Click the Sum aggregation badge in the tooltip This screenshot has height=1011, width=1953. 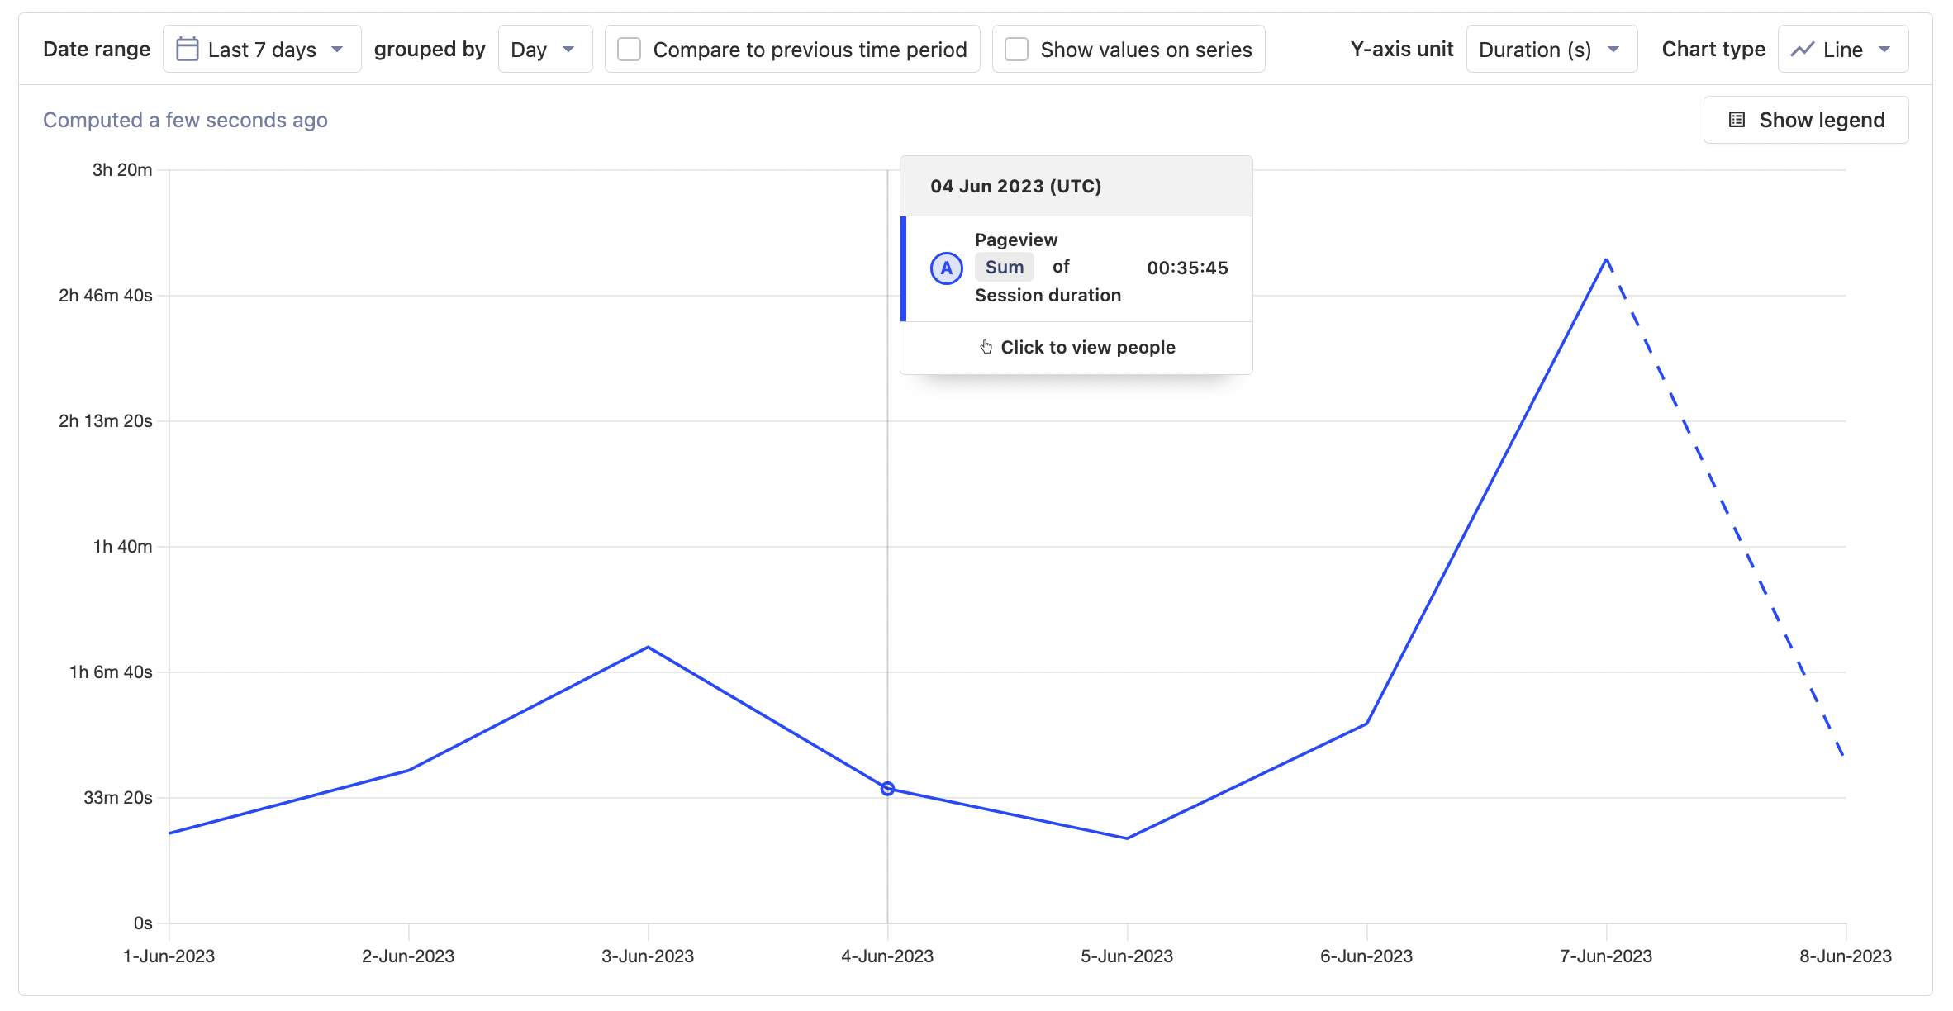pos(1003,267)
